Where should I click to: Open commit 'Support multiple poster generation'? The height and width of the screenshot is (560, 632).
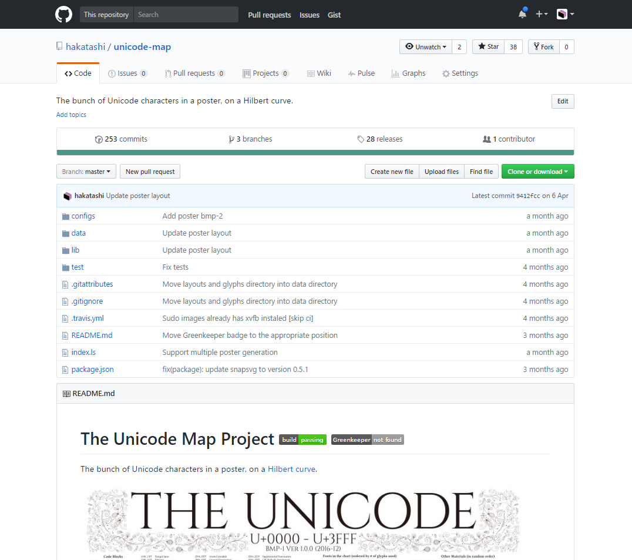pyautogui.click(x=220, y=353)
